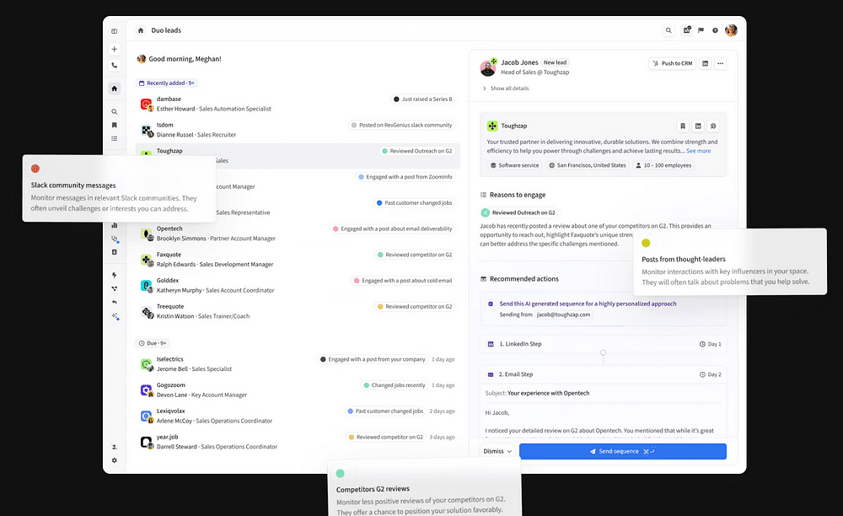Toggle the sidebar panel icon

(114, 31)
